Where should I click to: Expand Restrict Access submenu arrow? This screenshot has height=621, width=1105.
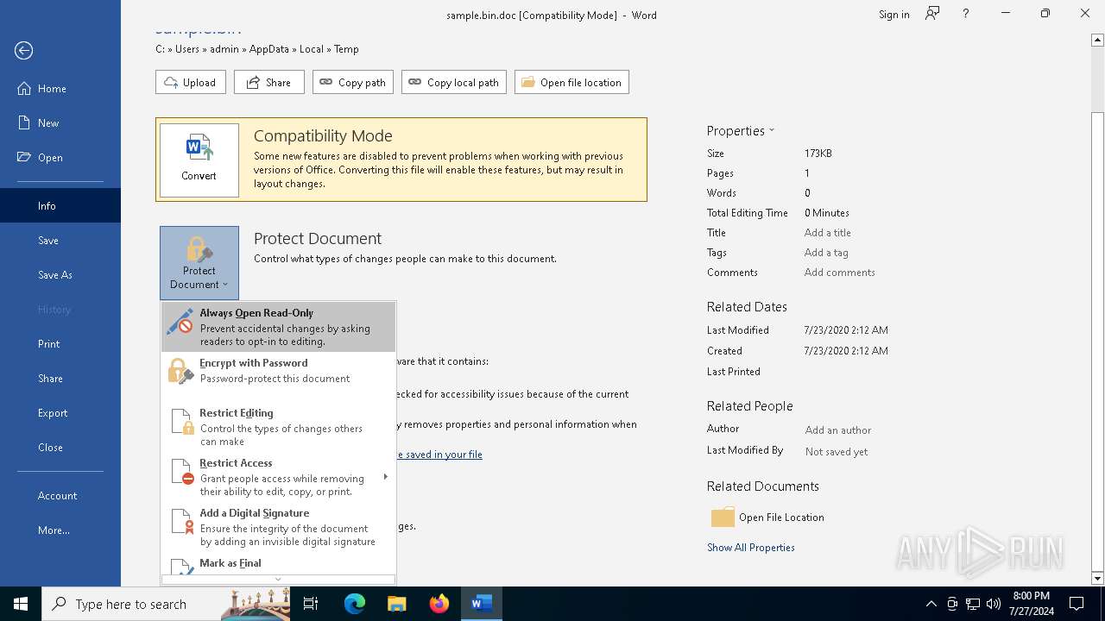coord(385,477)
